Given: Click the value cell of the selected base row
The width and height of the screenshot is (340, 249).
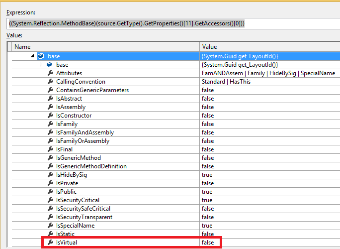Looking at the screenshot, I should [270, 56].
